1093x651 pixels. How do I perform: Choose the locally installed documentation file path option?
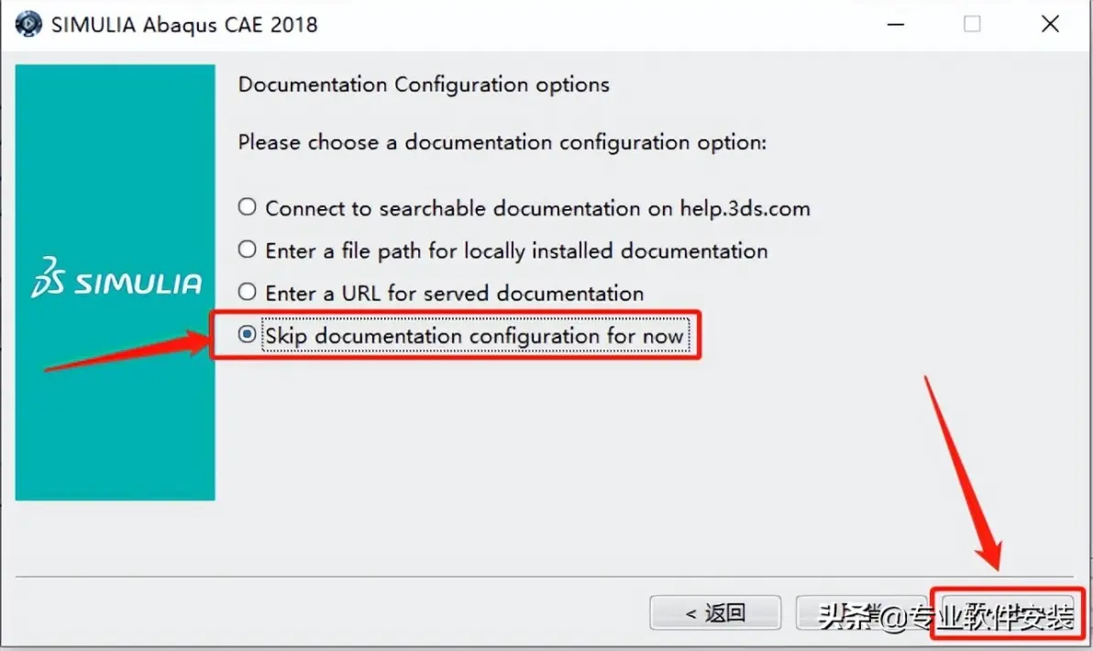click(x=247, y=249)
